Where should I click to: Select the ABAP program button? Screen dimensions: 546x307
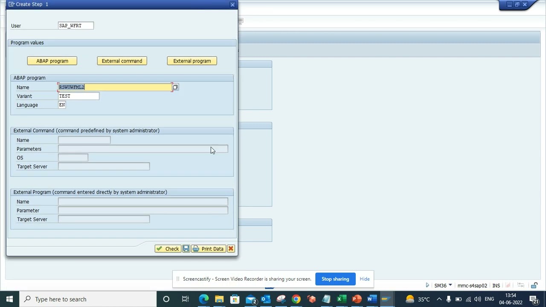click(52, 61)
